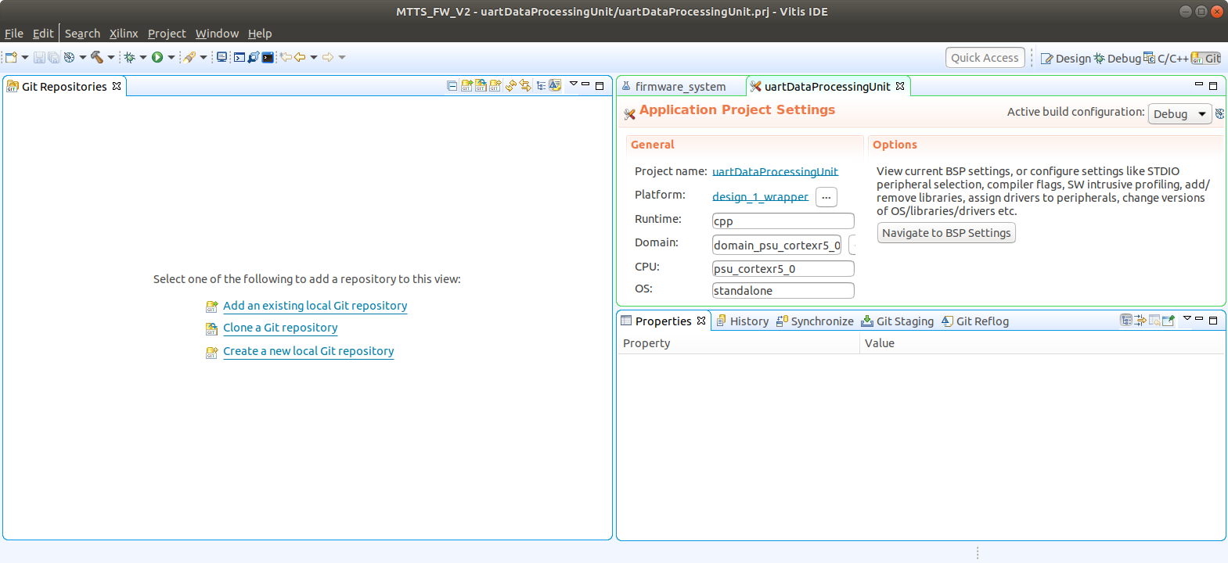Viewport: 1228px width, 563px height.
Task: Open the black terminal console icon
Action: click(268, 57)
